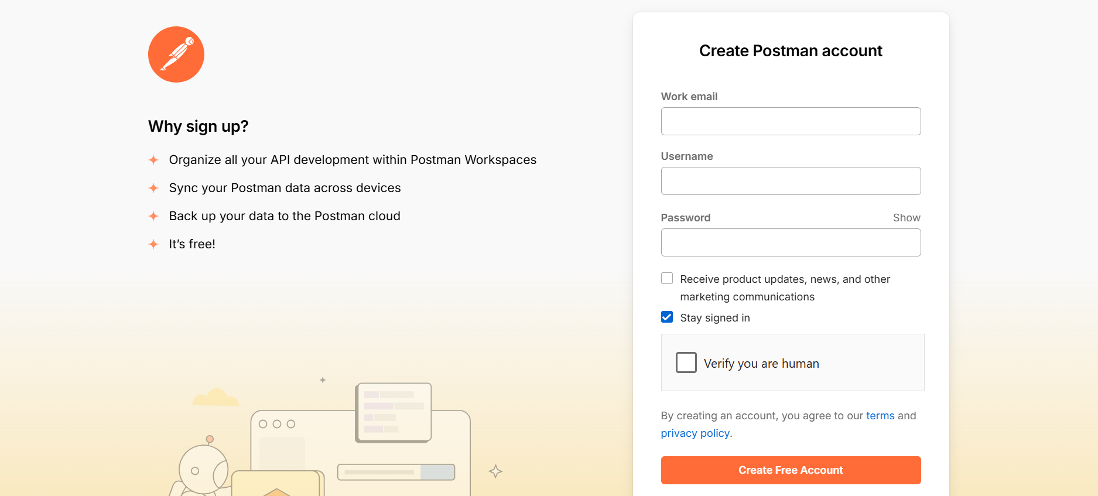The image size is (1098, 496).
Task: Click the sparkle bullet beside "Back up your data"
Action: [x=153, y=216]
